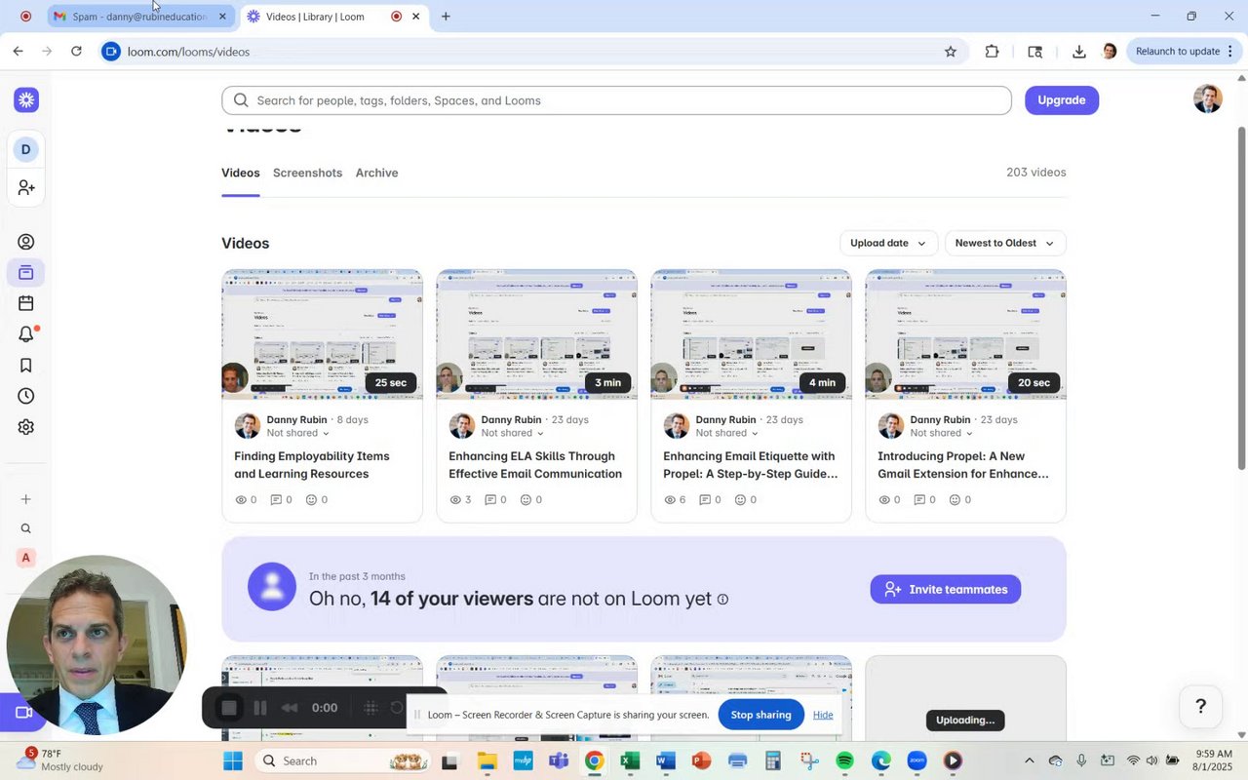Click the plus icon in left sidebar
This screenshot has width=1248, height=780.
pos(26,499)
